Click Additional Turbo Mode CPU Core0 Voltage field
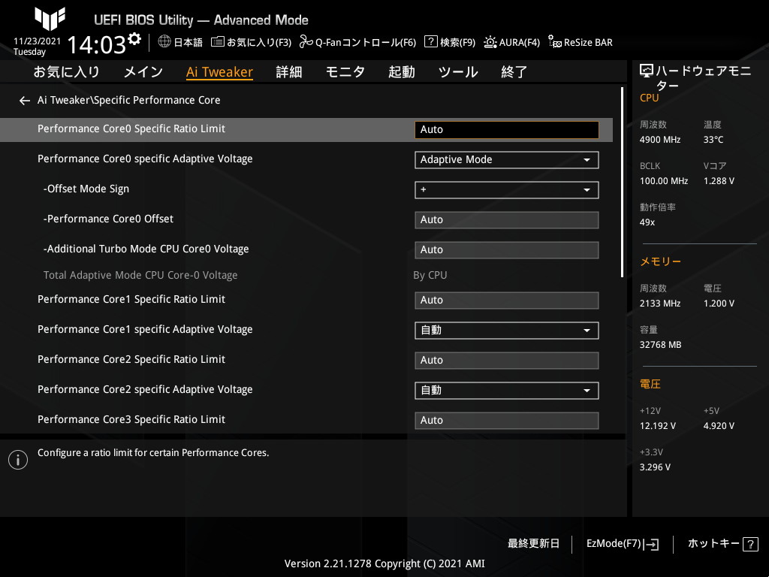The image size is (769, 577). [x=507, y=250]
